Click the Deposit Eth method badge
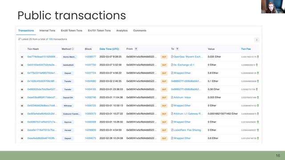Screen dimensions: 285x160 coord(68,98)
